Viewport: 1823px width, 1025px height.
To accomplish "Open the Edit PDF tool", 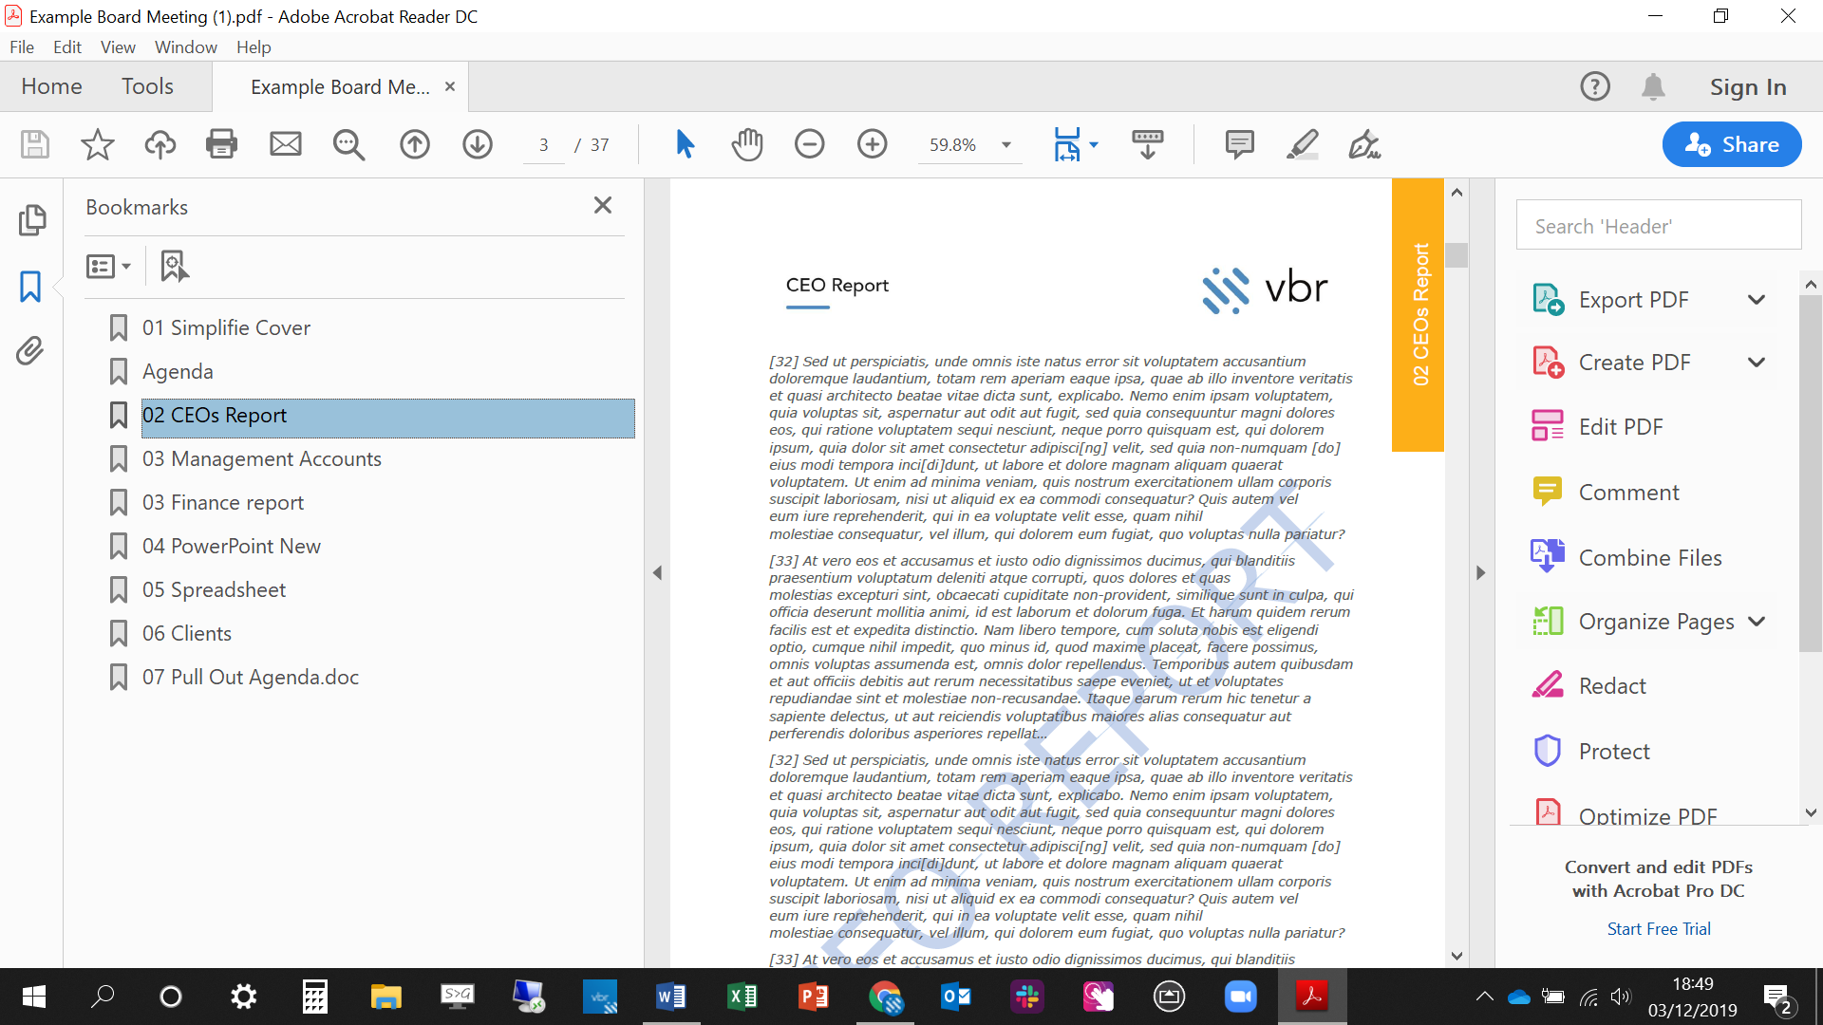I will pos(1621,427).
